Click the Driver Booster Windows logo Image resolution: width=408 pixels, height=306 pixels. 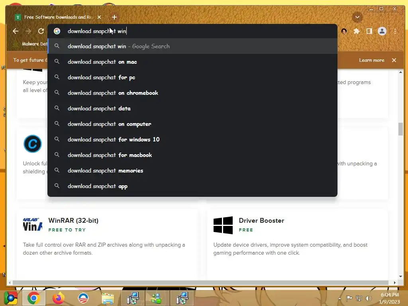(223, 225)
